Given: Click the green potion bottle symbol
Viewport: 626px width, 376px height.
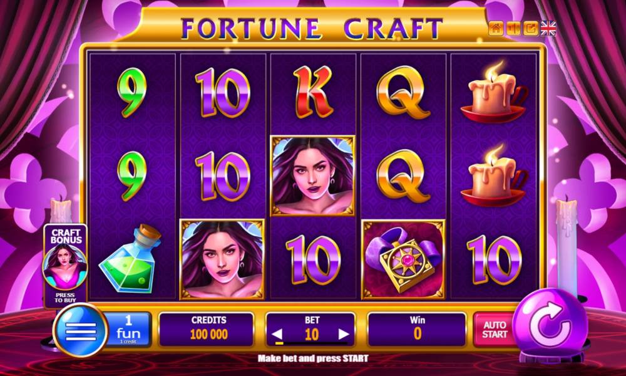Looking at the screenshot, I should pyautogui.click(x=130, y=258).
